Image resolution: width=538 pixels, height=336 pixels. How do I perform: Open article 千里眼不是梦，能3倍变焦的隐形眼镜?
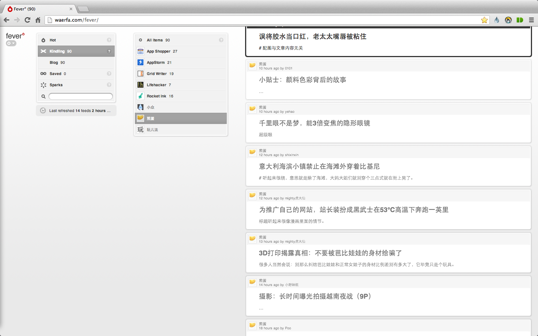[315, 123]
